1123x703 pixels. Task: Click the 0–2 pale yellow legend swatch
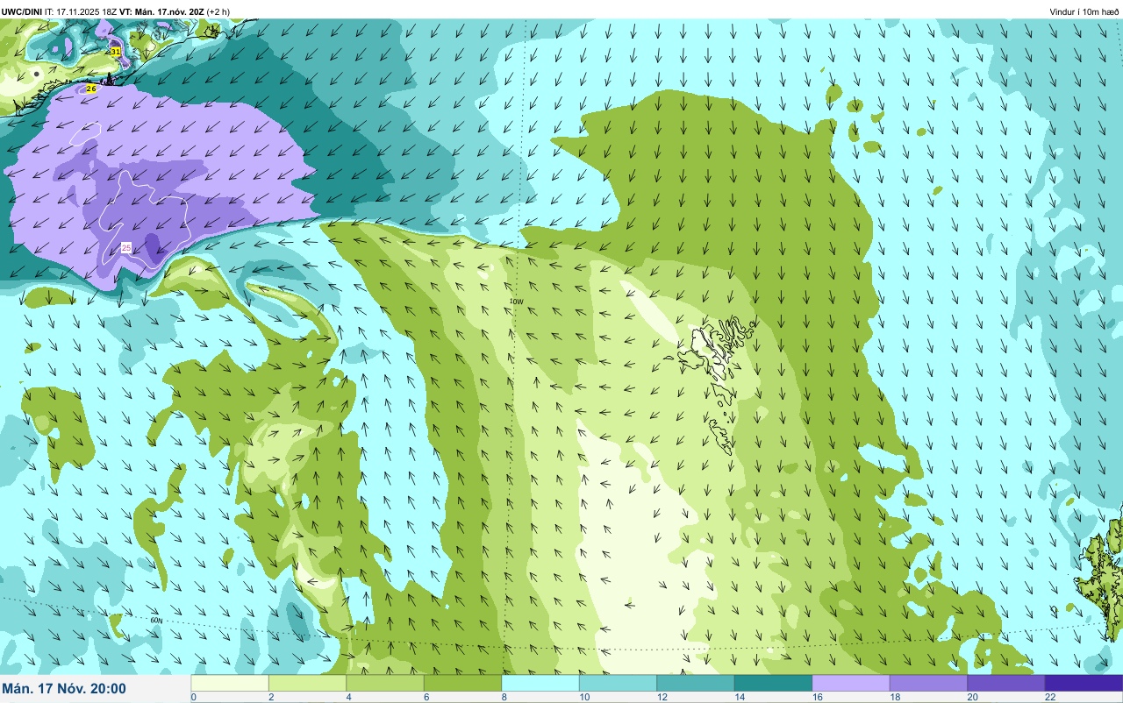[230, 683]
